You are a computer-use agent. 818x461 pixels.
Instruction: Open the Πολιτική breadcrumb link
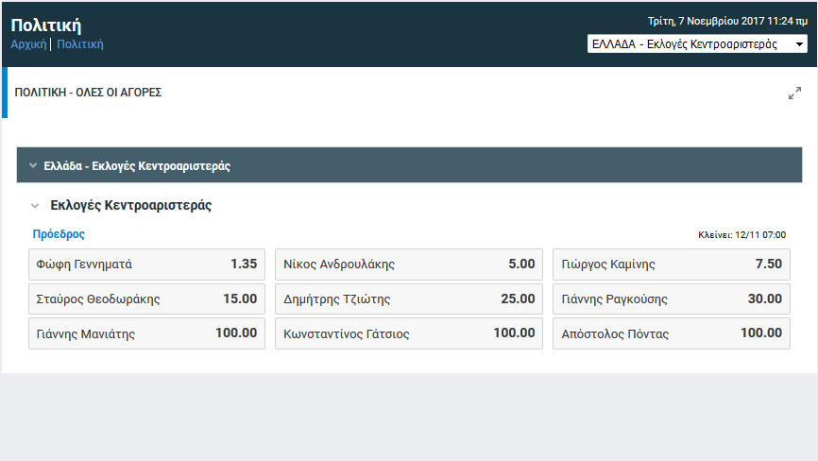[80, 44]
